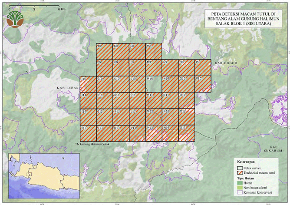Select survey grid cell P9

(202, 68)
